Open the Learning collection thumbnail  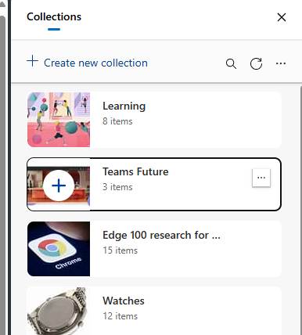point(59,120)
